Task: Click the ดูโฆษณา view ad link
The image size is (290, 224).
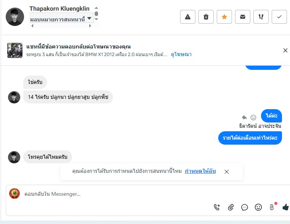Action: [x=181, y=55]
